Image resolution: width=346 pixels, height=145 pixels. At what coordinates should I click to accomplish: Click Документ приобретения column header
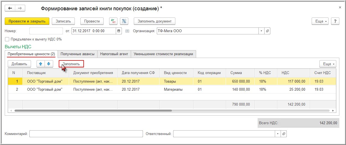(93, 73)
